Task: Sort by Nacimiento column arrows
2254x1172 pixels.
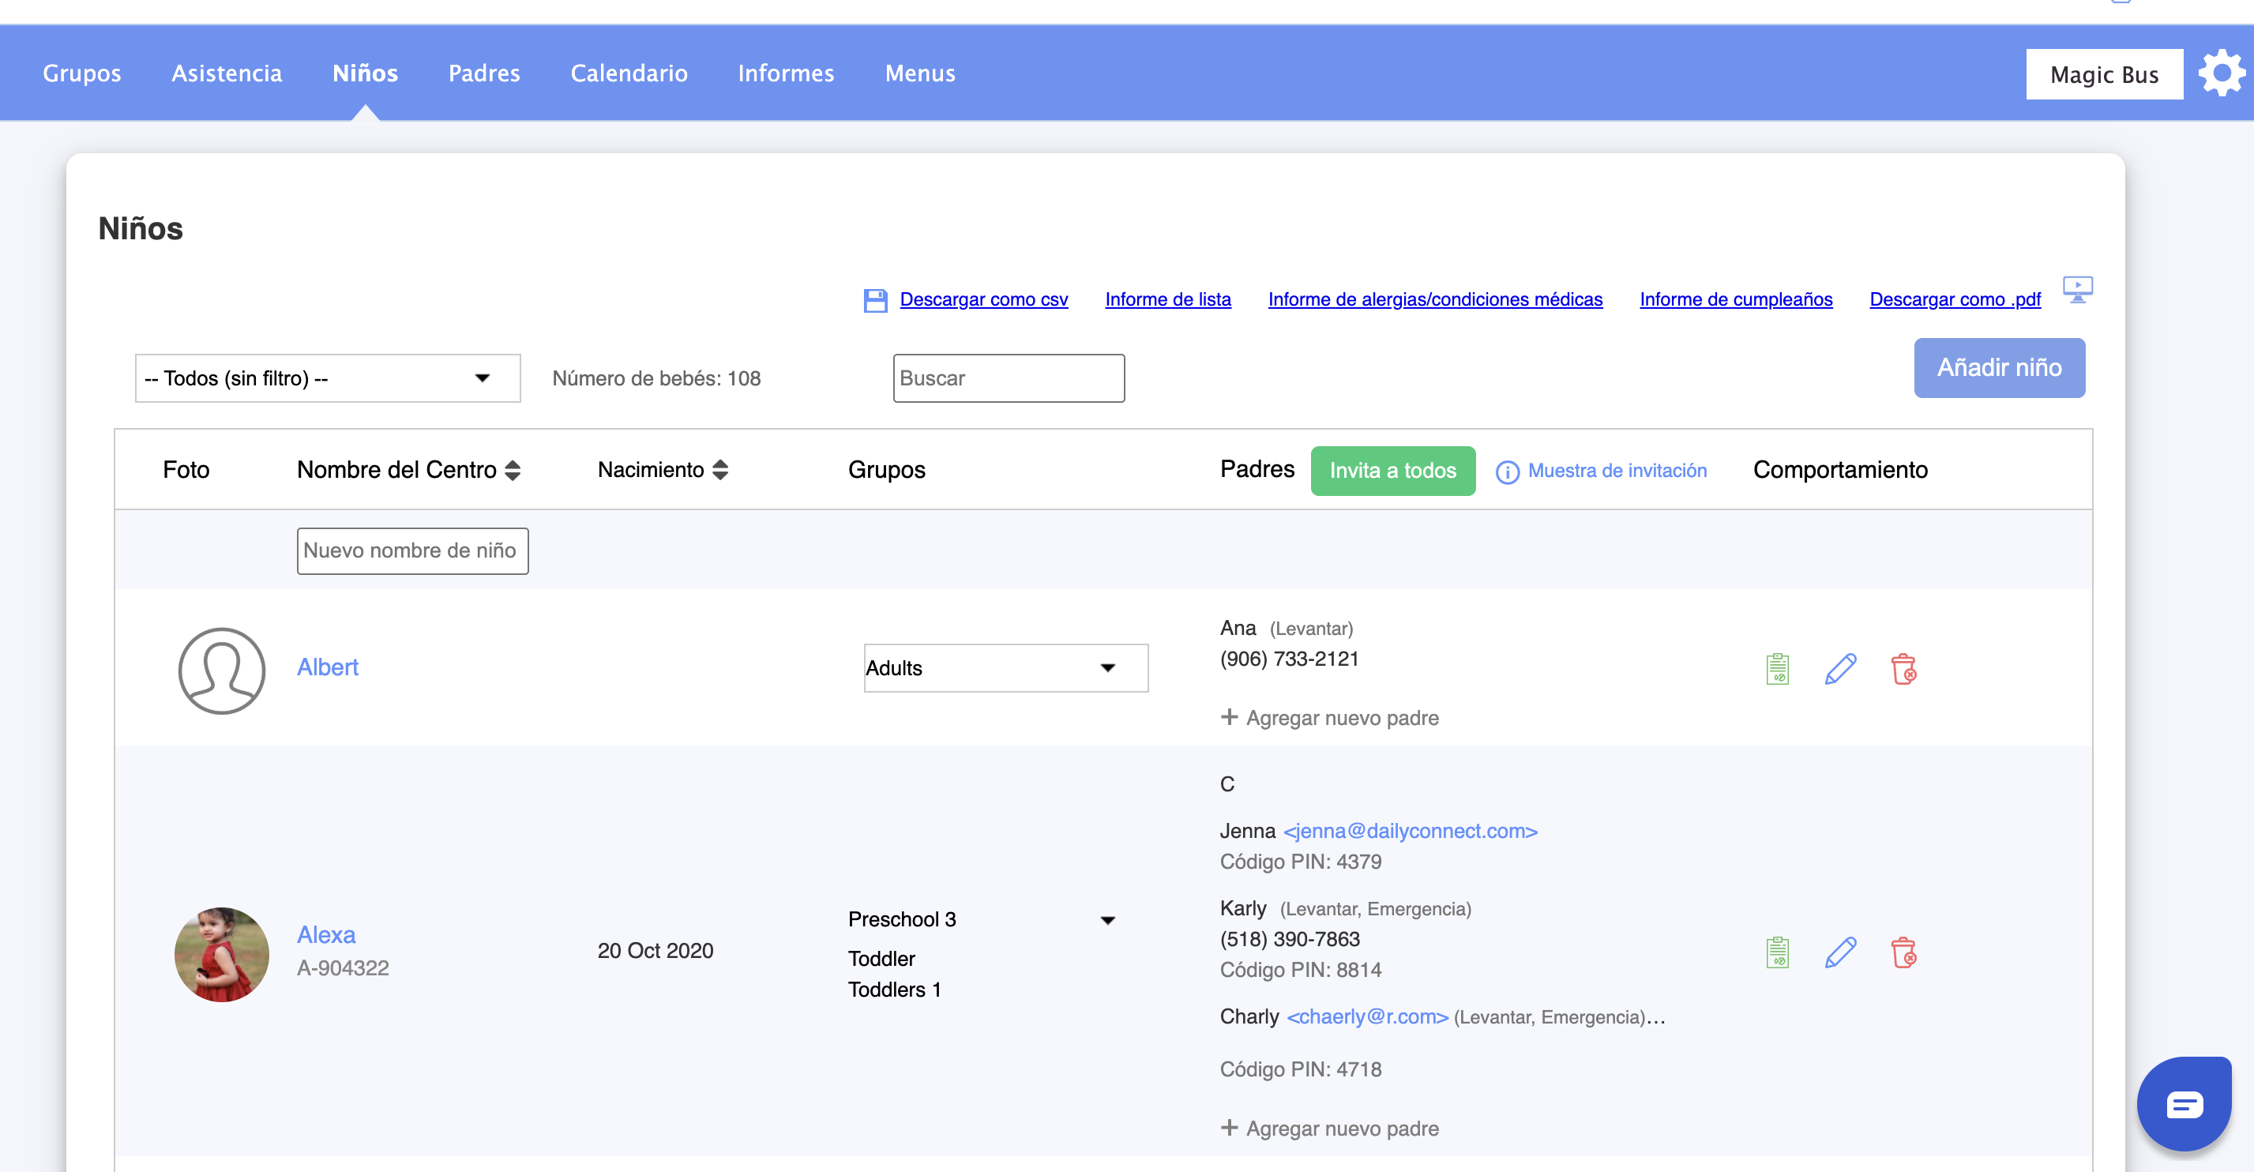Action: (x=720, y=470)
